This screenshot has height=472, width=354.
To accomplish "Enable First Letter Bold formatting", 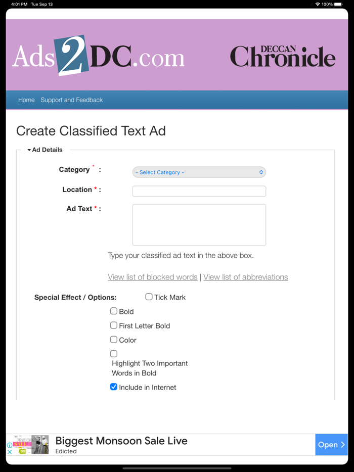I will pos(113,325).
